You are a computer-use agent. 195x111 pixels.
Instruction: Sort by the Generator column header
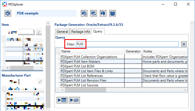coord(133,51)
